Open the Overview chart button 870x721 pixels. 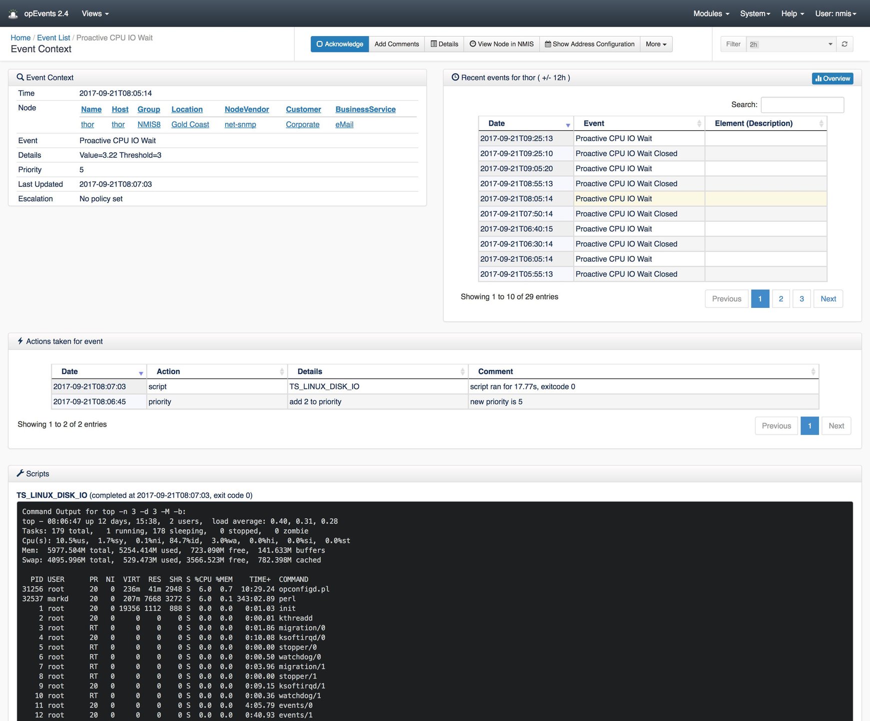point(832,78)
